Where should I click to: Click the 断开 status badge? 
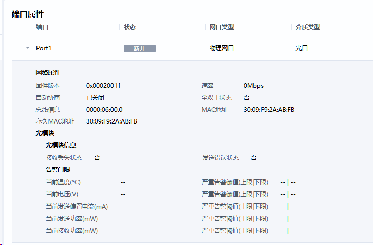point(139,48)
